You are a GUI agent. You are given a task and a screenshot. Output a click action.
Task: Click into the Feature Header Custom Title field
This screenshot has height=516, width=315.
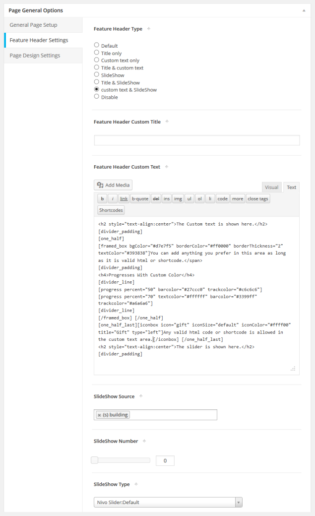pos(197,140)
